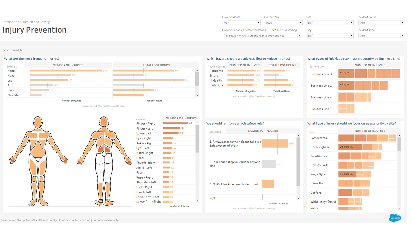Expand the Current Year dropdown

[283, 23]
